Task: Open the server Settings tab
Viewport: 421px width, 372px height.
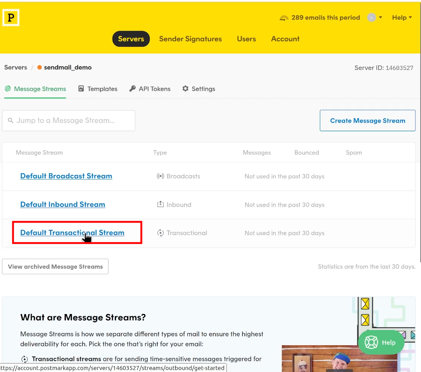Action: click(199, 89)
